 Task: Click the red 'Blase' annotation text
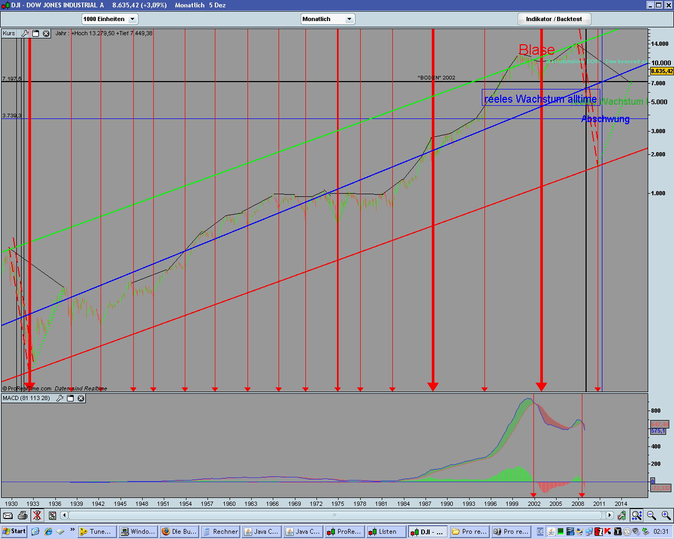[x=537, y=50]
